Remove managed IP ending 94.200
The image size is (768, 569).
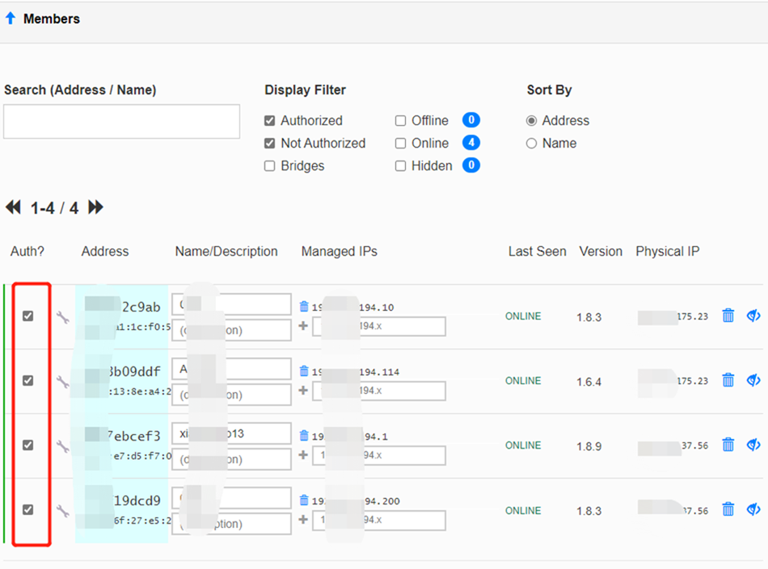[304, 500]
